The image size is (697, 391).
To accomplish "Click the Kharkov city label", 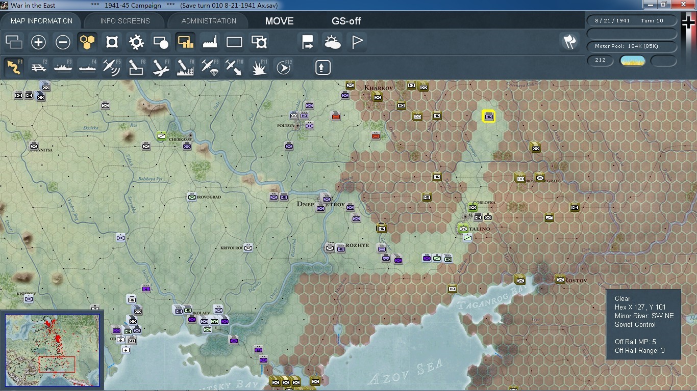I will (378, 88).
